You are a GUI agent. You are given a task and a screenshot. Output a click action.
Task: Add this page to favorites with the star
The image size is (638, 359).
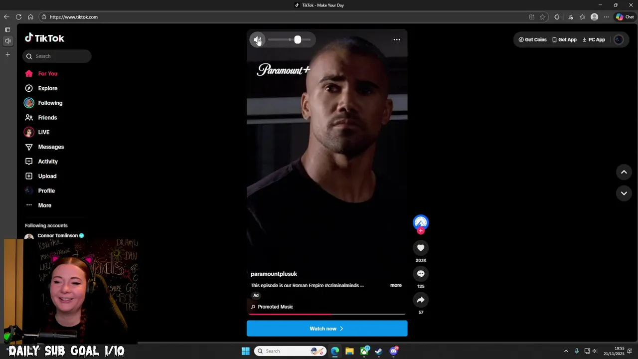(542, 17)
